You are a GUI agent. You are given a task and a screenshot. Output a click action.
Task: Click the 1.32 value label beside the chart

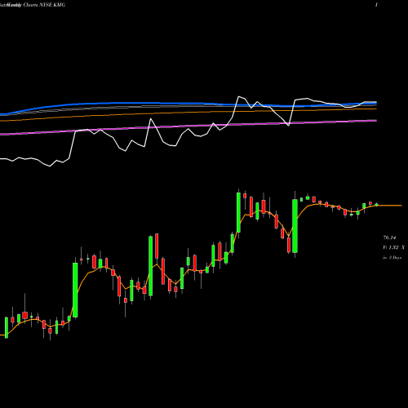tap(393, 247)
